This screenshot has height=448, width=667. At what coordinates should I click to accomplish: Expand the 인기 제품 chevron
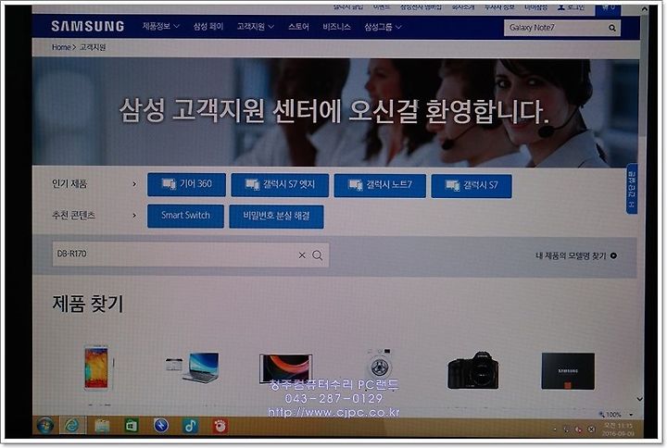(x=134, y=184)
